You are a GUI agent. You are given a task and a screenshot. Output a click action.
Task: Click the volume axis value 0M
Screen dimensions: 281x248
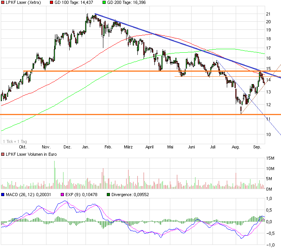pyautogui.click(x=269, y=189)
